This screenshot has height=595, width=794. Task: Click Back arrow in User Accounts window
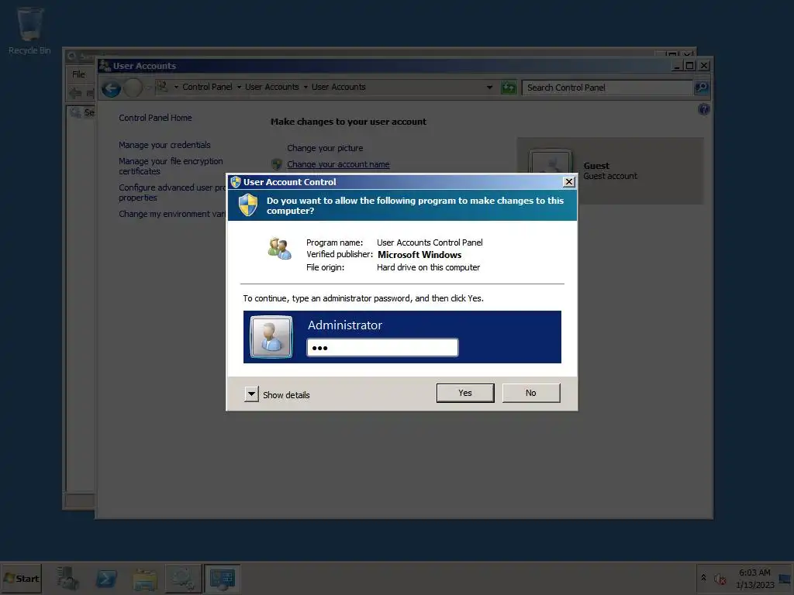click(x=111, y=88)
